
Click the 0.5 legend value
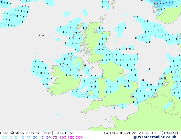5,138
